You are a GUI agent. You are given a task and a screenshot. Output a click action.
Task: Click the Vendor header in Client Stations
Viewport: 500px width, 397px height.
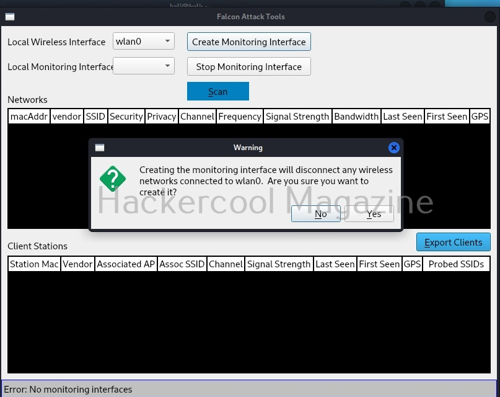(77, 264)
